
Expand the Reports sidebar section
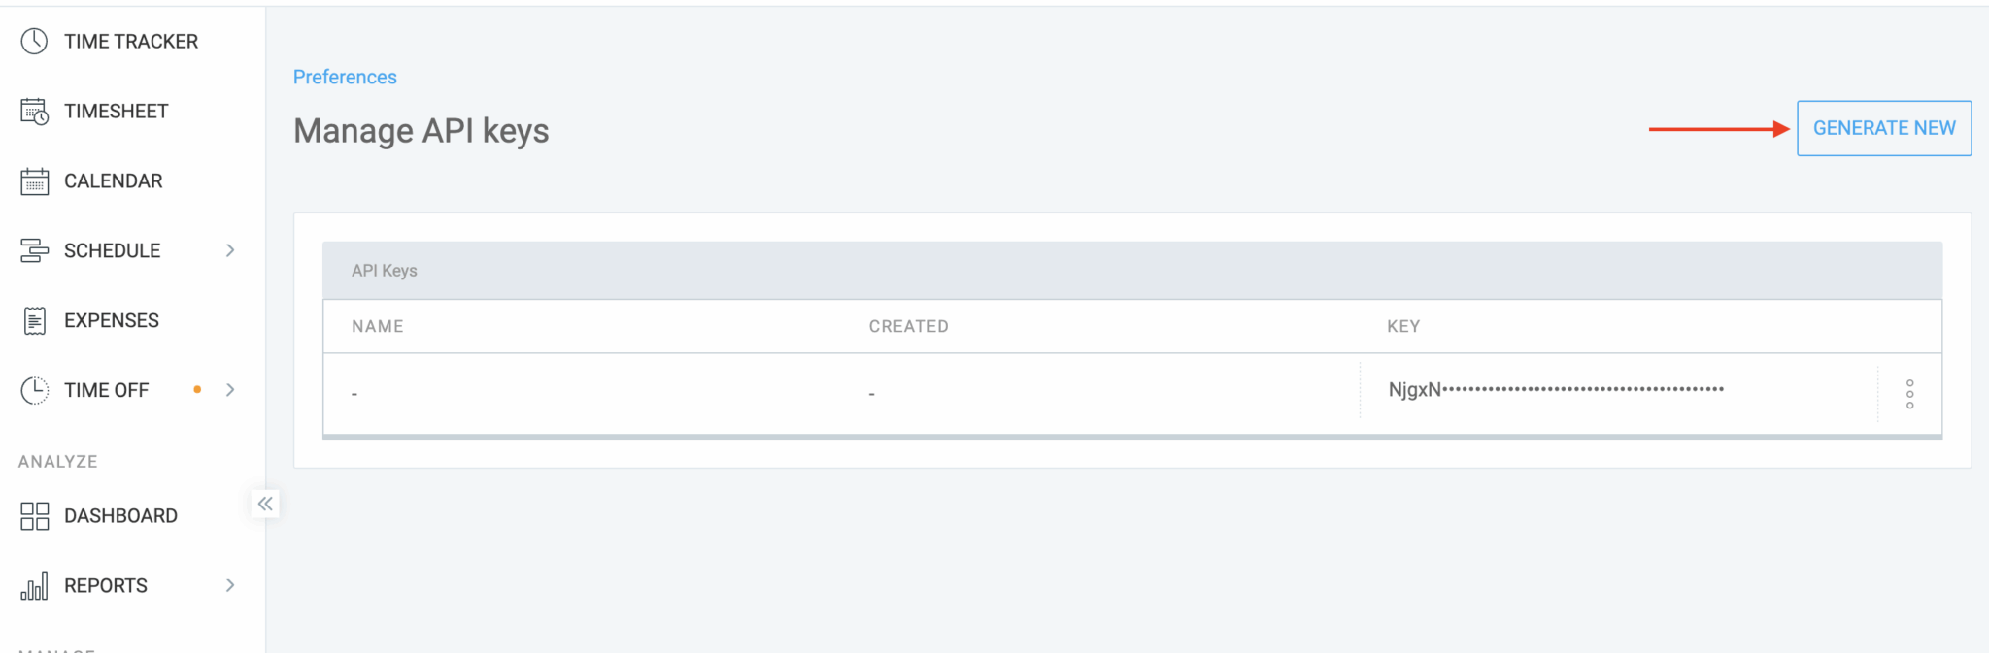(x=230, y=585)
